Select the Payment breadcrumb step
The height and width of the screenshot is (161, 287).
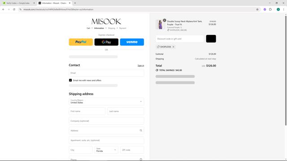tap(122, 28)
